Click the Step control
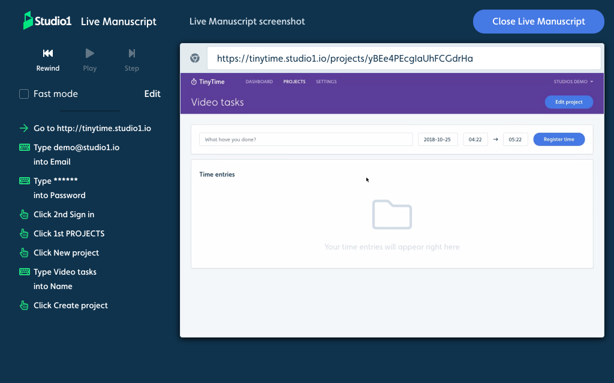614x383 pixels. (131, 60)
